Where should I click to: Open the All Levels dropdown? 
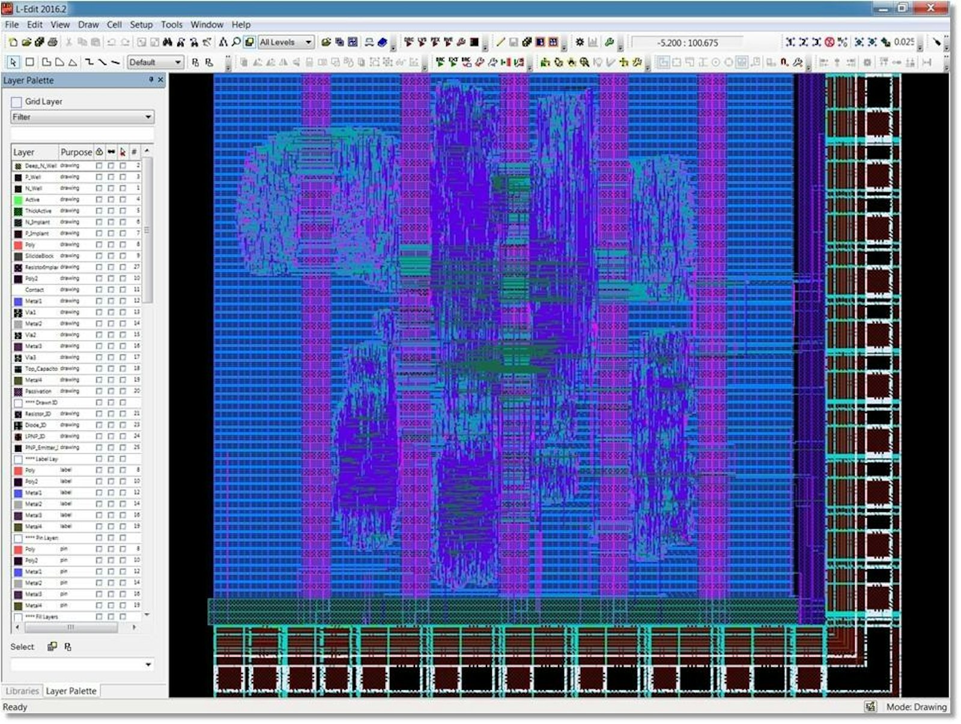click(308, 42)
